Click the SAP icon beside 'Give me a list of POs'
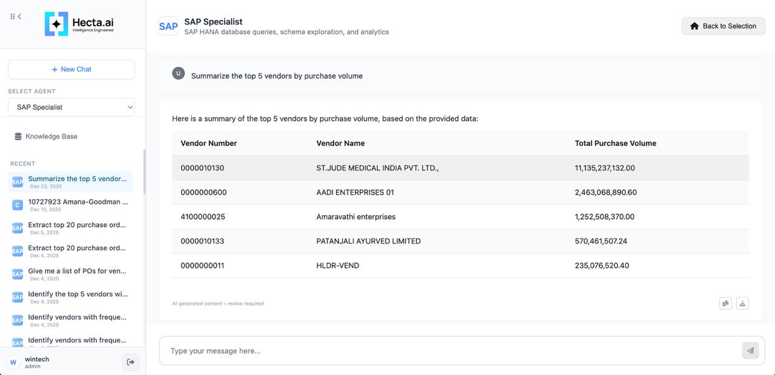775x375 pixels. pyautogui.click(x=18, y=274)
